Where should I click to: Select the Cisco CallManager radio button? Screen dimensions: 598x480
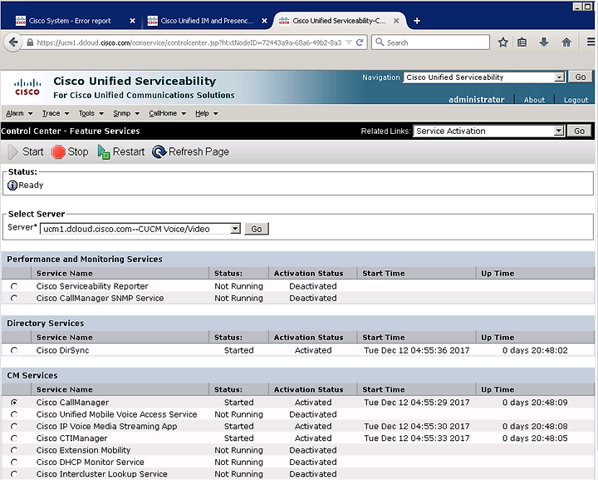point(14,402)
